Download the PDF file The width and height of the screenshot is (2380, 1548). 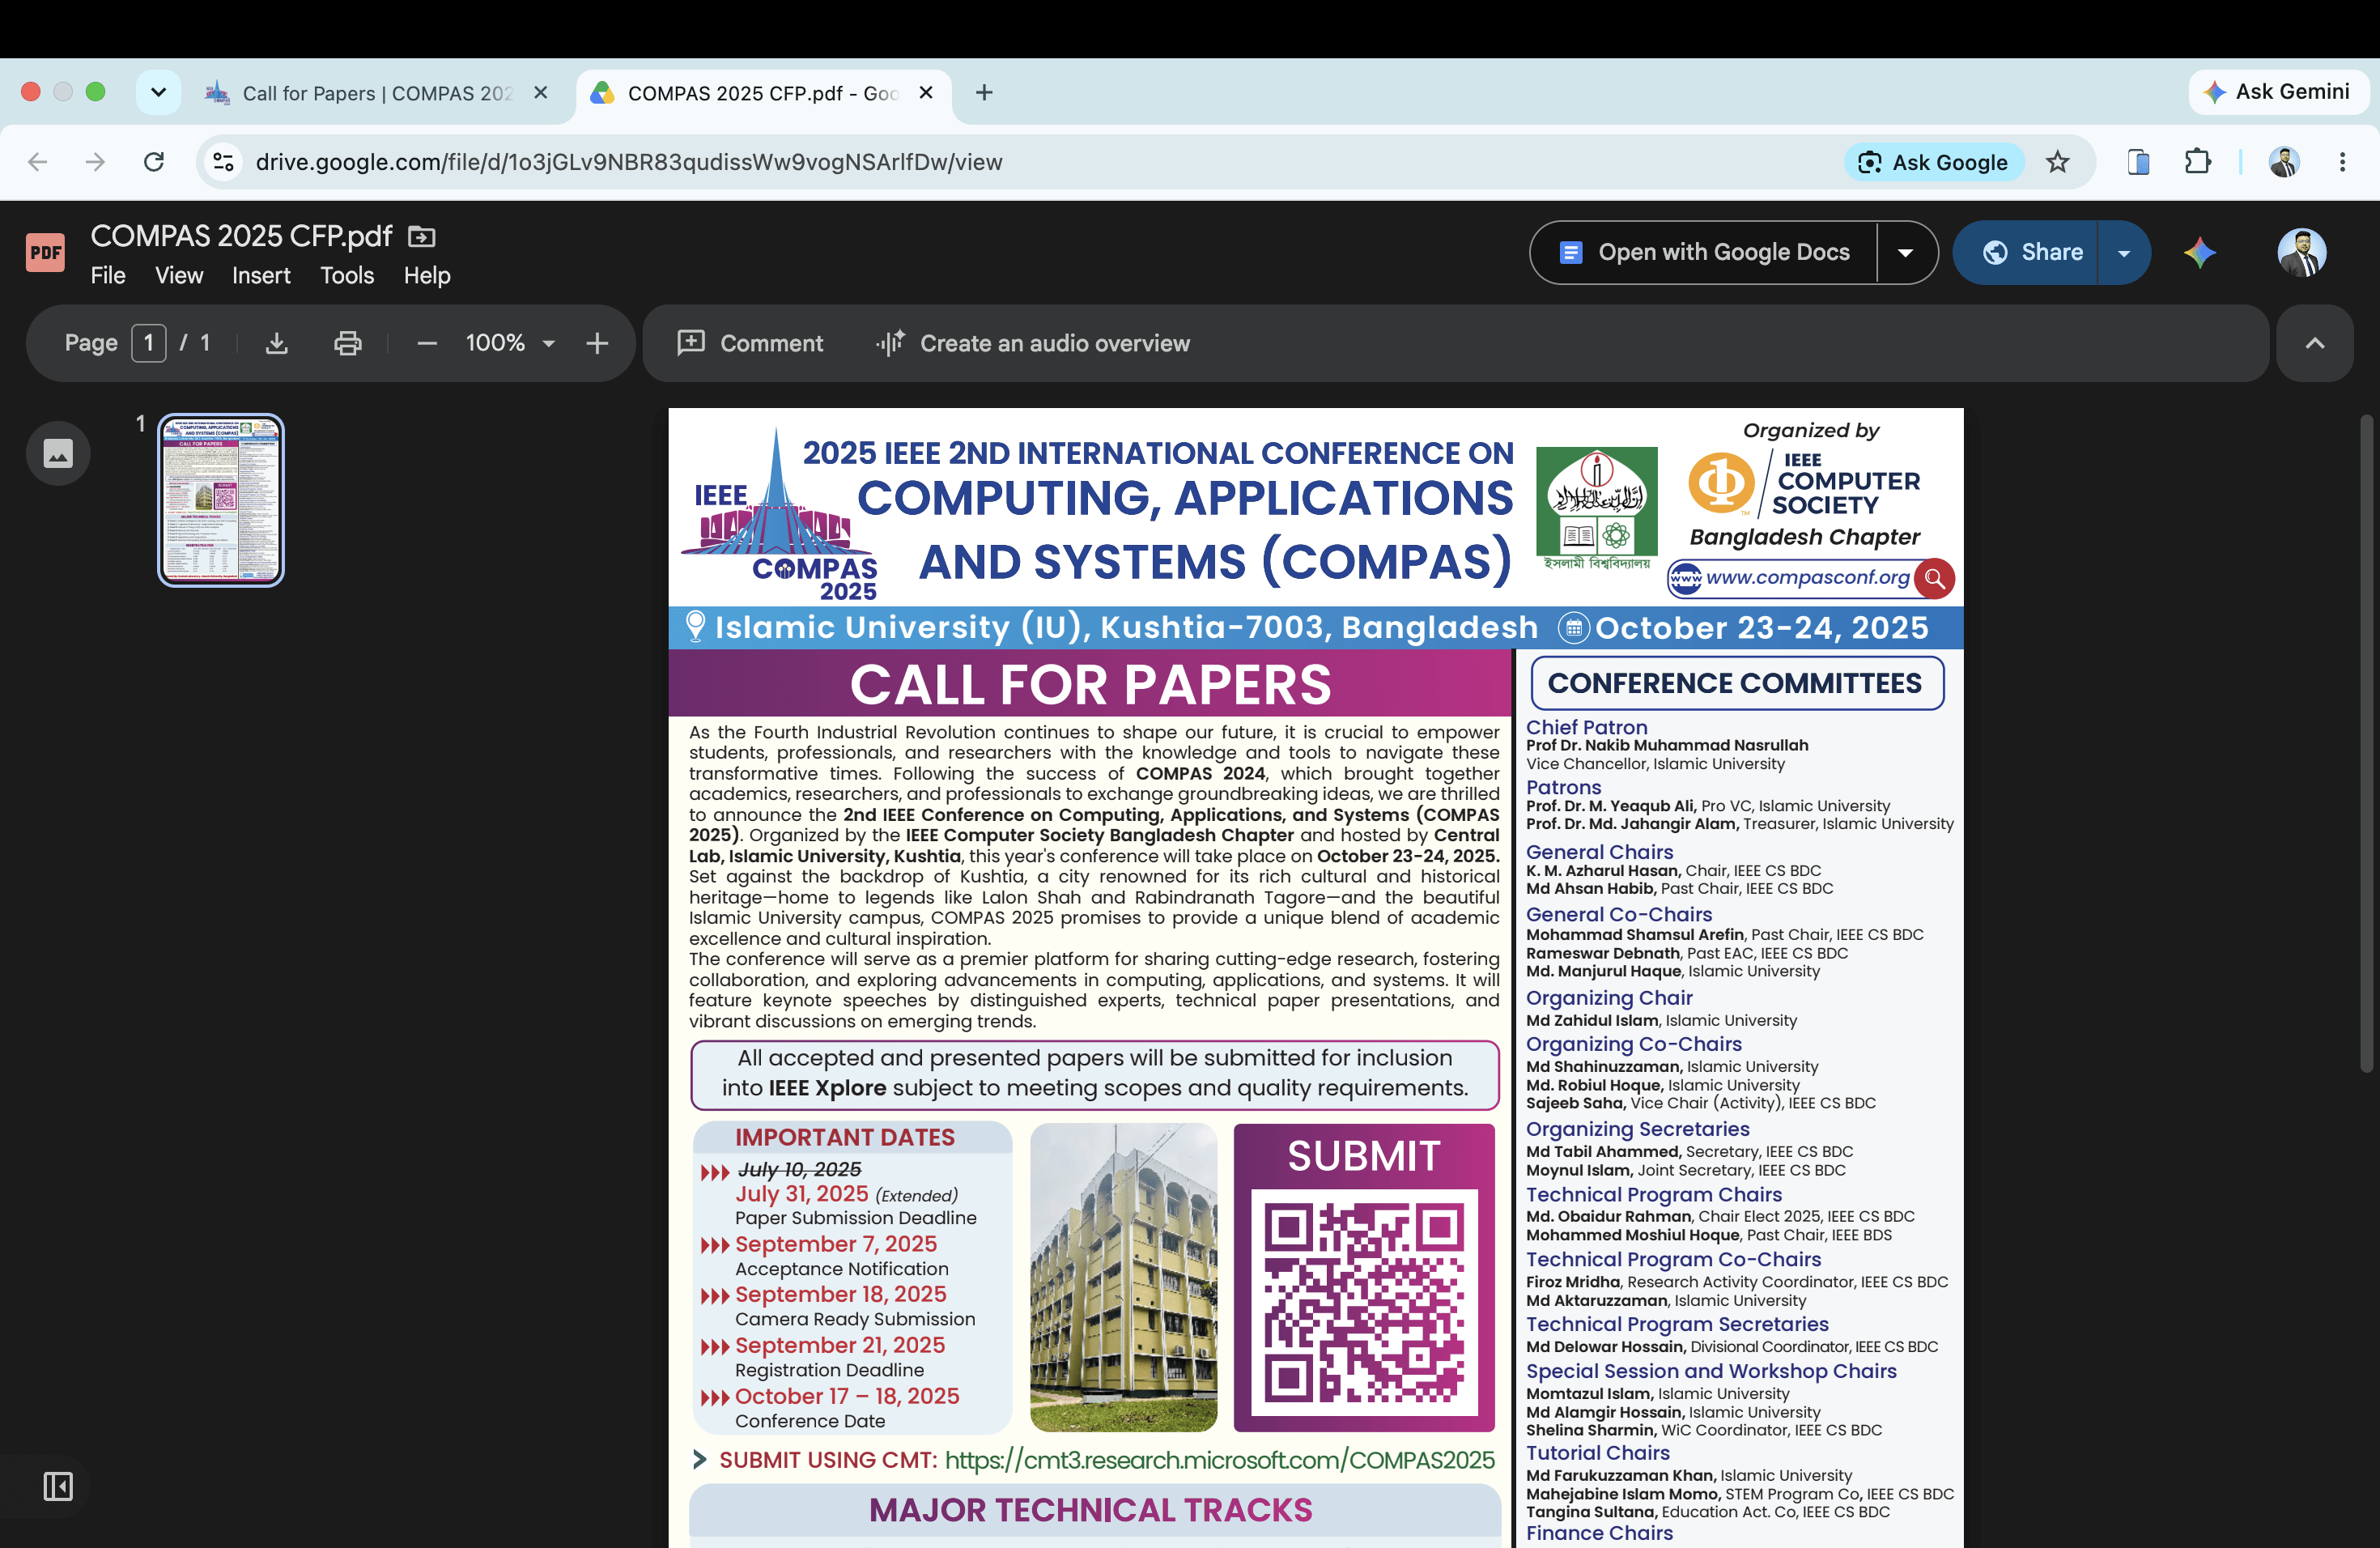(x=277, y=343)
